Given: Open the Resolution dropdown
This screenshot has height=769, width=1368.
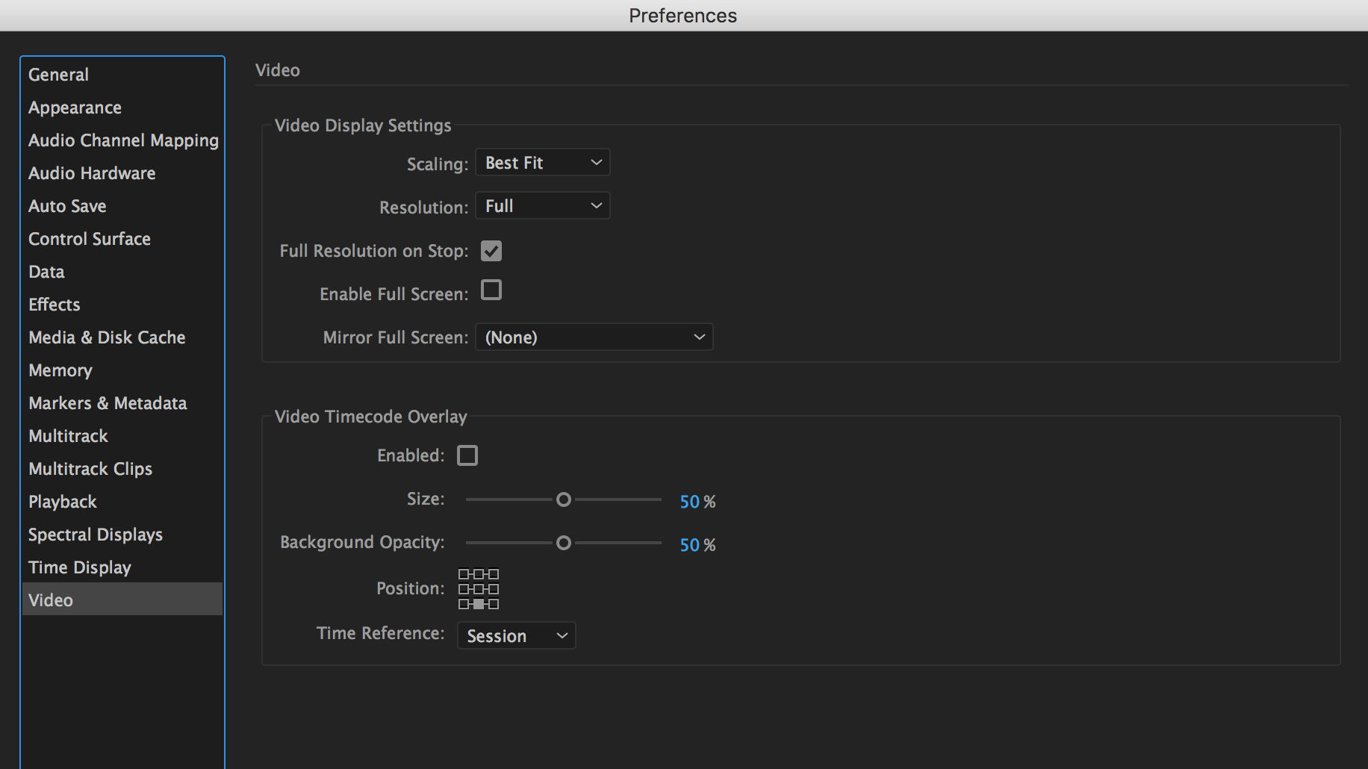Looking at the screenshot, I should [x=542, y=205].
